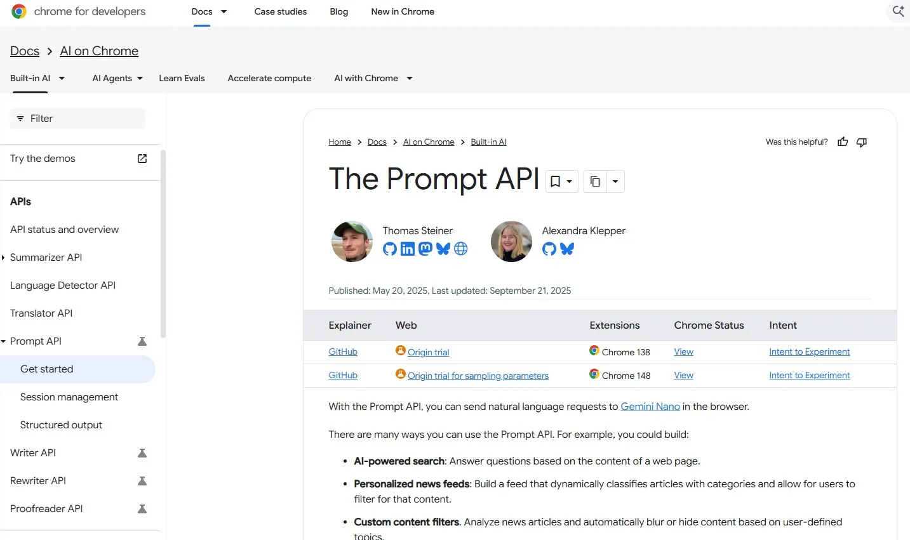
Task: Open Thomas Steiner's website globe icon
Action: (461, 249)
